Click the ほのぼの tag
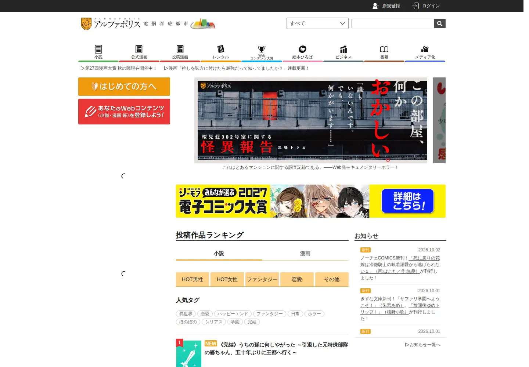Screen dimensions: 529x367 pos(188,322)
